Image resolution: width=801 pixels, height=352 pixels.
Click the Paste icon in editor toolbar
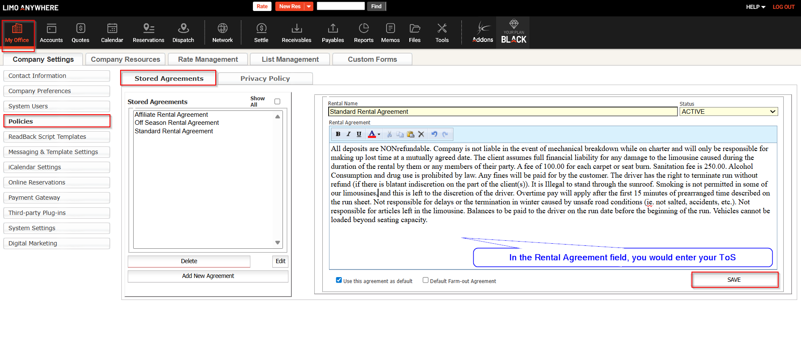click(x=410, y=134)
